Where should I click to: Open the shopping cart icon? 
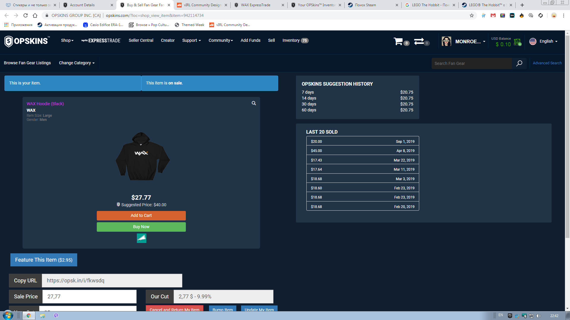pos(398,41)
